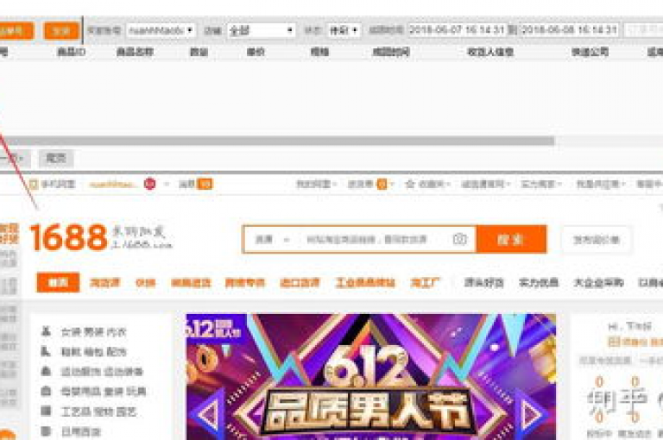Click the end date-time field 2018-06-08

pos(569,30)
